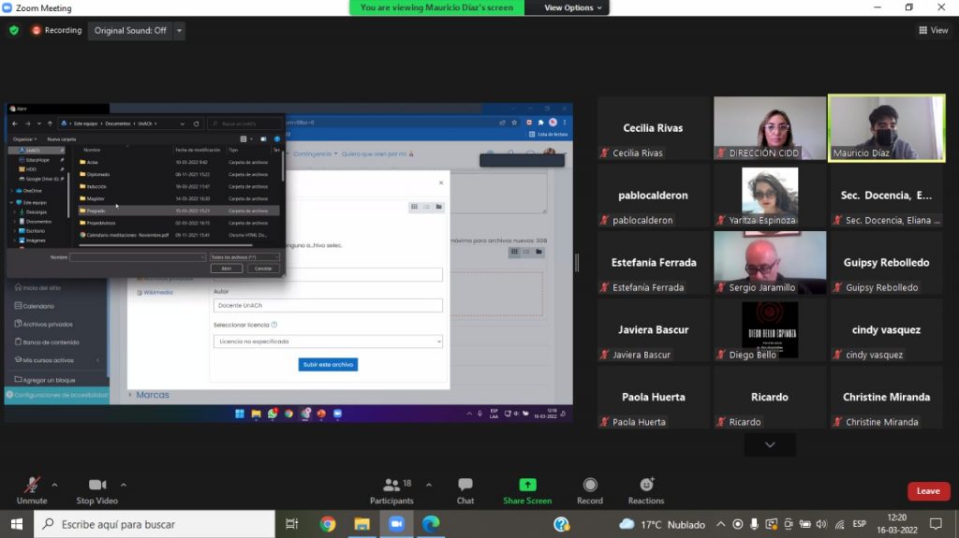Unmute the microphone
The width and height of the screenshot is (959, 538).
click(32, 490)
